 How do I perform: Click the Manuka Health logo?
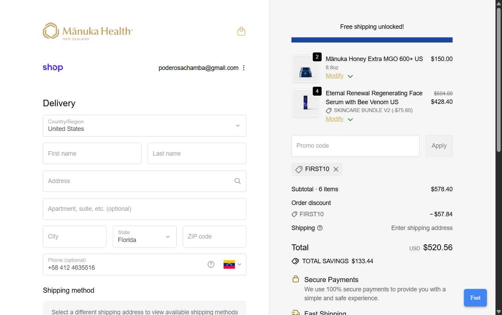[x=88, y=32]
